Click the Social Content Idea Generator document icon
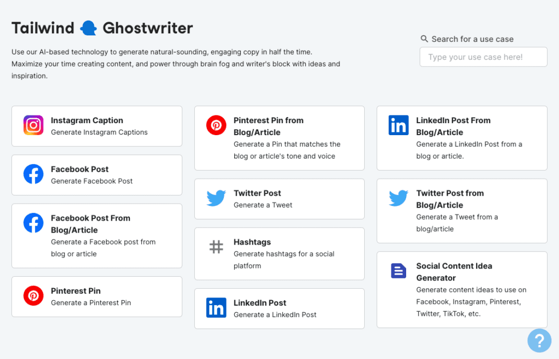The width and height of the screenshot is (559, 359). pos(399,271)
